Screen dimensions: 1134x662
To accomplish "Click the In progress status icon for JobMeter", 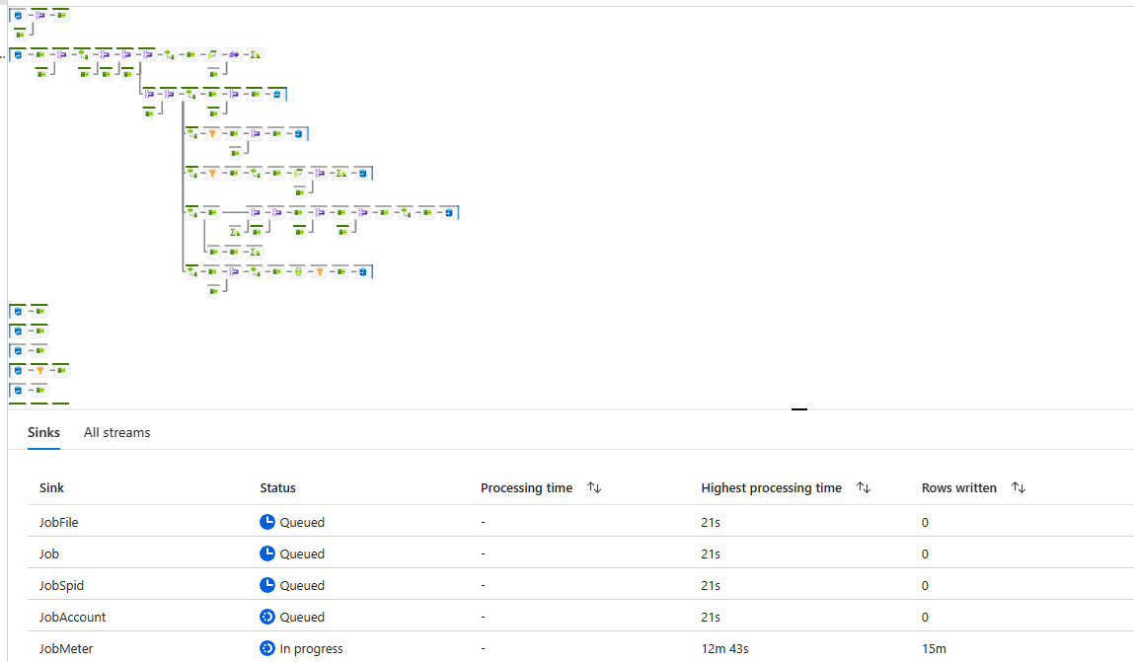I will (266, 648).
